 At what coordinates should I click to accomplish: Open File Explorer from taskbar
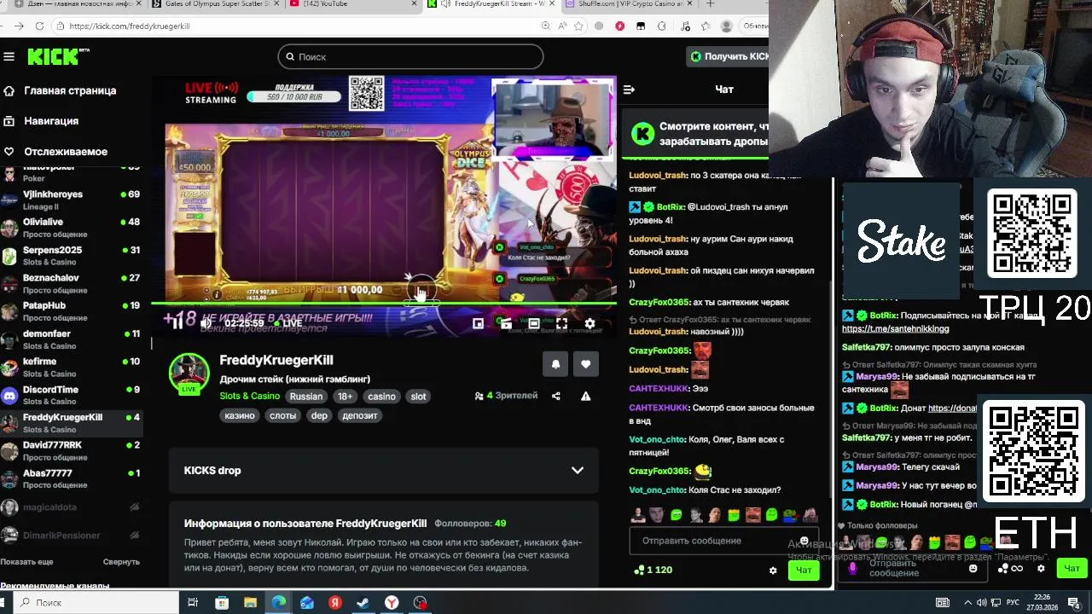point(250,603)
